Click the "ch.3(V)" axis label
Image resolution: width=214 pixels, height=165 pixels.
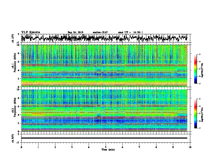click(x=13, y=138)
